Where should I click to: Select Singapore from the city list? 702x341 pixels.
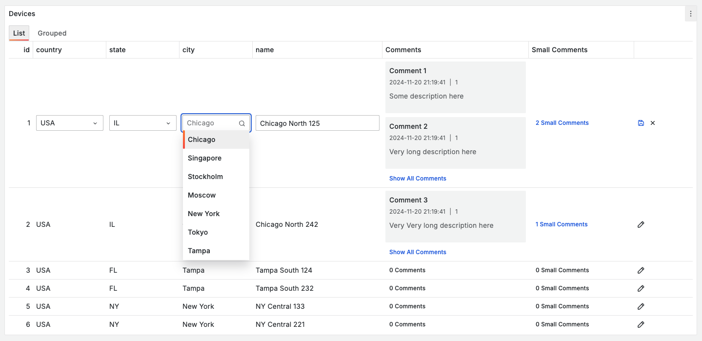(x=205, y=158)
